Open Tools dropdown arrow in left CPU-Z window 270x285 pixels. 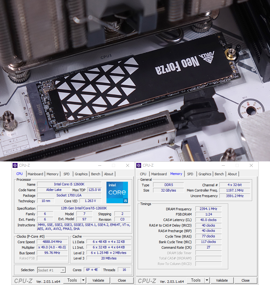(x=83, y=280)
